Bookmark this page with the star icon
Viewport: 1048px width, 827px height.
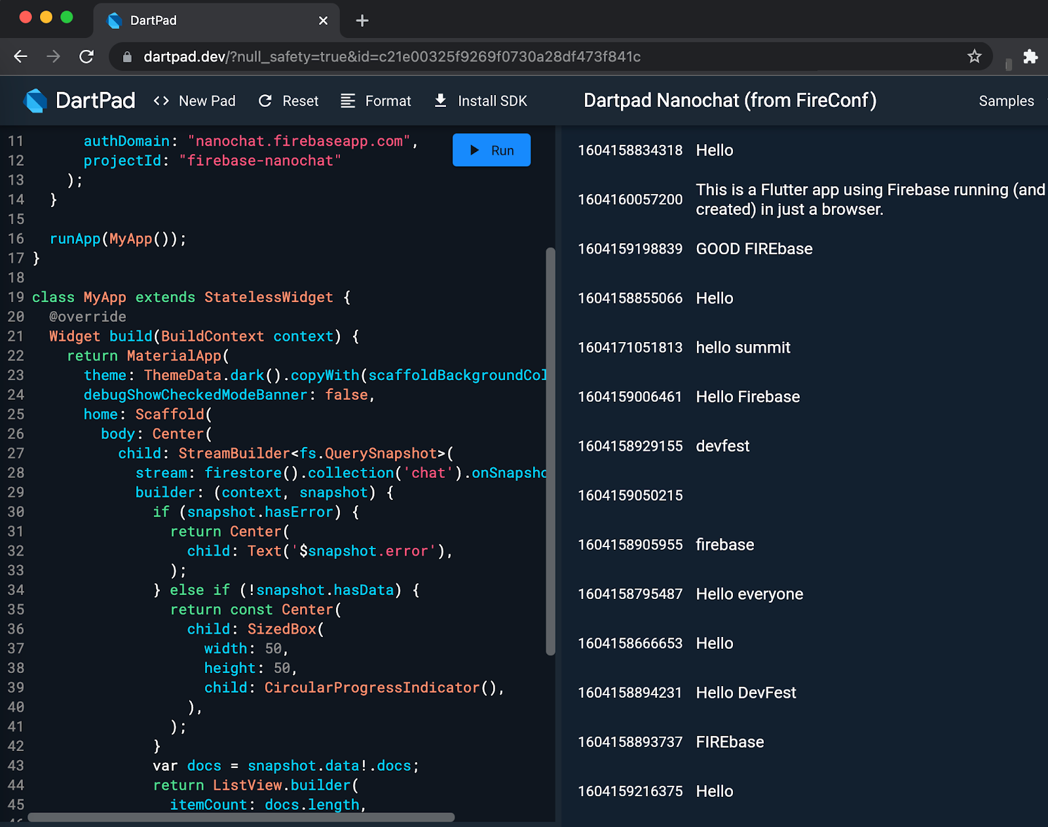click(974, 57)
